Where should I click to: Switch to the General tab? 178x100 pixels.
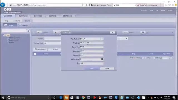(x=8, y=16)
